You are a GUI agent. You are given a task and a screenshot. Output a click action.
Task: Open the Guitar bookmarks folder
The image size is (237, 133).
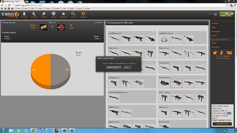pos(87,8)
